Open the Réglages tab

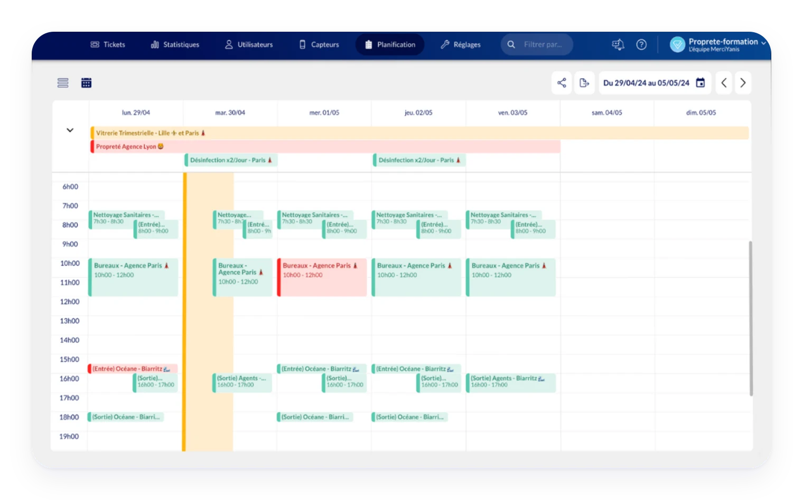(x=461, y=45)
